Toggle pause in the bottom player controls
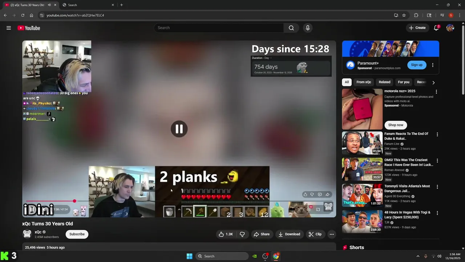465x262 pixels. coord(32,210)
